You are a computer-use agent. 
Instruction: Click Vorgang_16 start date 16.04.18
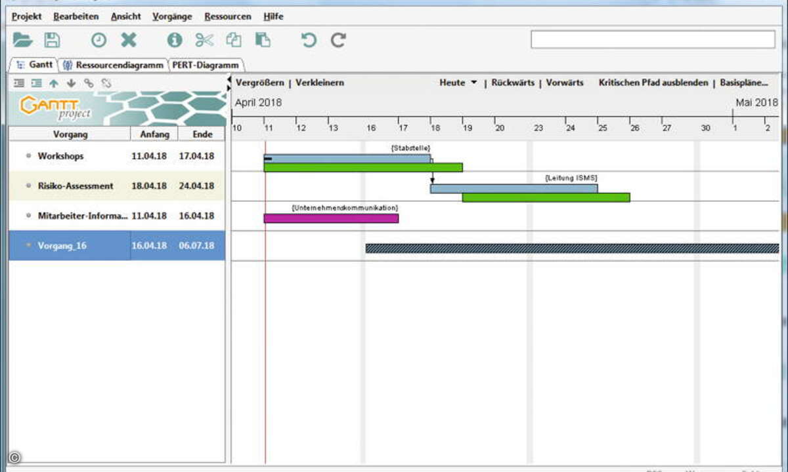point(148,245)
